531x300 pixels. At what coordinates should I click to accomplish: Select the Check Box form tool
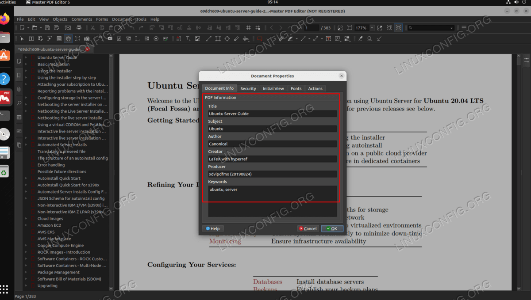(x=119, y=38)
